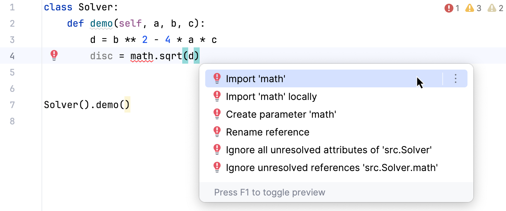Choose the Rename reference action
506x211 pixels.
coord(267,132)
